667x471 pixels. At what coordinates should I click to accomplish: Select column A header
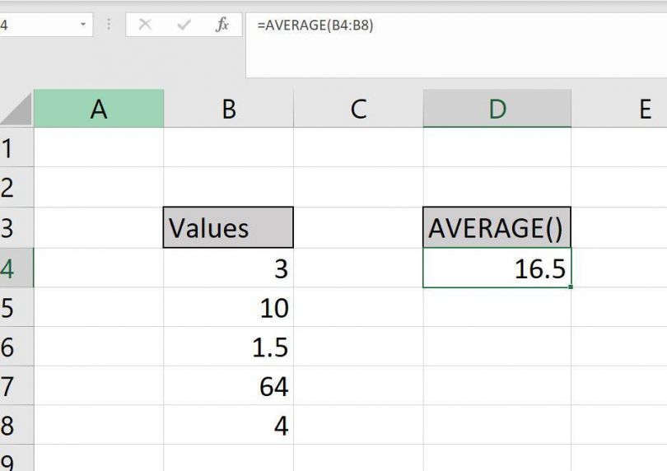pyautogui.click(x=99, y=109)
